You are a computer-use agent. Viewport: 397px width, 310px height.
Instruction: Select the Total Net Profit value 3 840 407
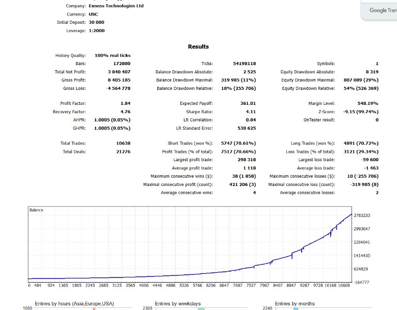(x=119, y=72)
